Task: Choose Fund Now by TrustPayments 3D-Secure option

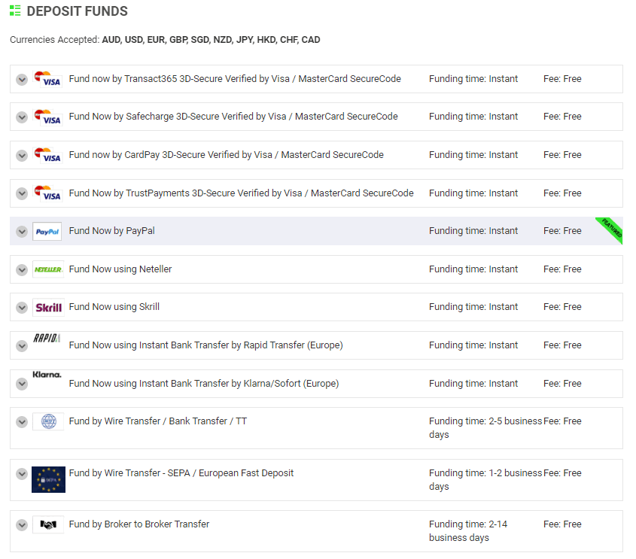Action: (x=241, y=193)
